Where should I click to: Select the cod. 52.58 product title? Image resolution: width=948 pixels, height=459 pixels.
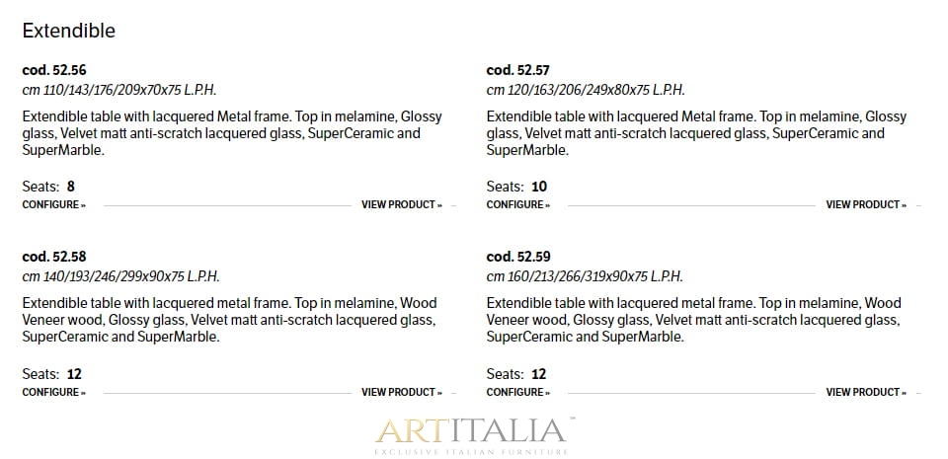click(x=54, y=258)
